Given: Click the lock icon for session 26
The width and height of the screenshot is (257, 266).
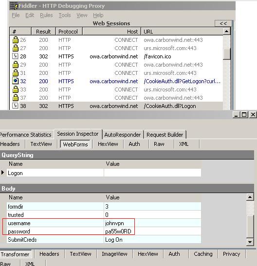Looking at the screenshot, I should pos(16,40).
